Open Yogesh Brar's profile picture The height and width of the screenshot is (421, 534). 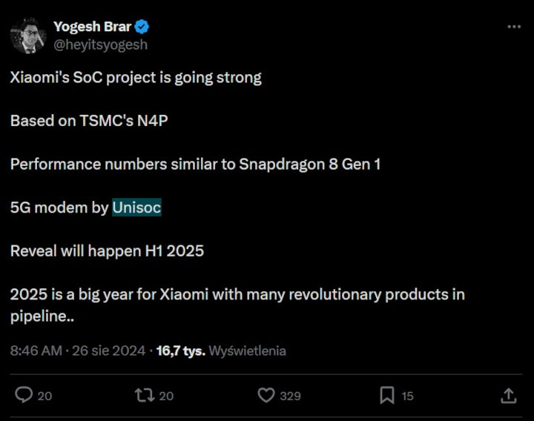pyautogui.click(x=27, y=36)
